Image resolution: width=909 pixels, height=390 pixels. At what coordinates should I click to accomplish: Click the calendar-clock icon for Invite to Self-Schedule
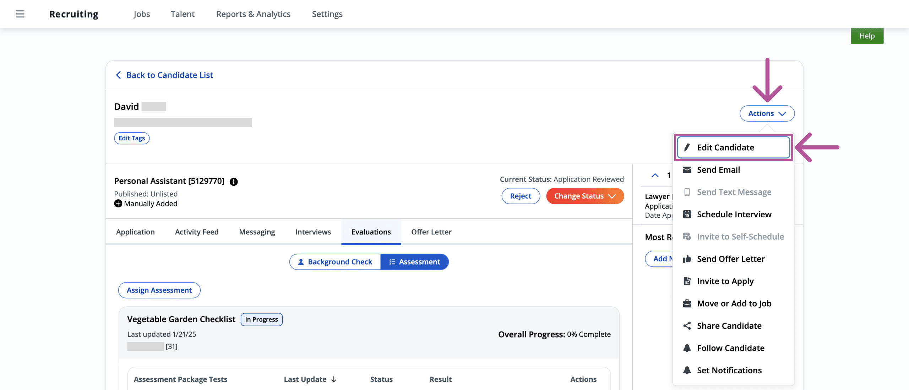(x=687, y=236)
